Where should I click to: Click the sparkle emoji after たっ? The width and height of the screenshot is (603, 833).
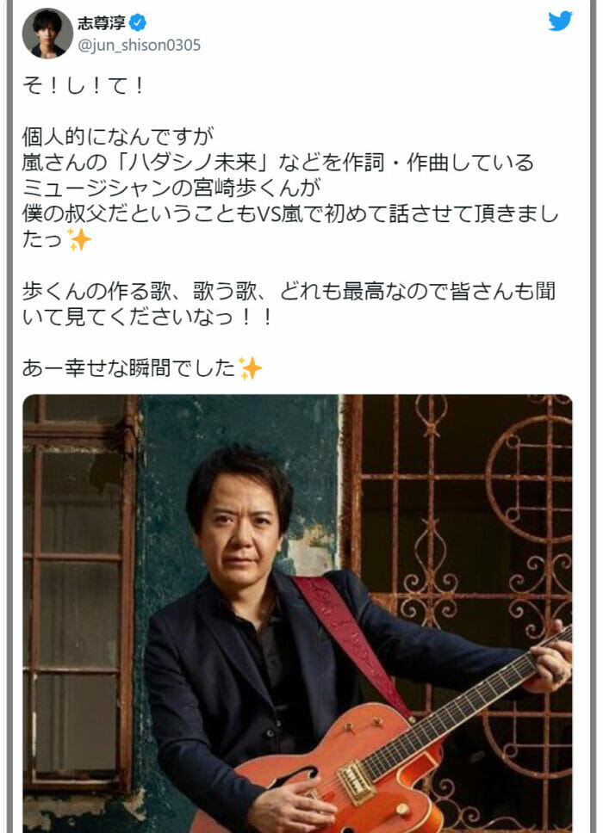79,239
